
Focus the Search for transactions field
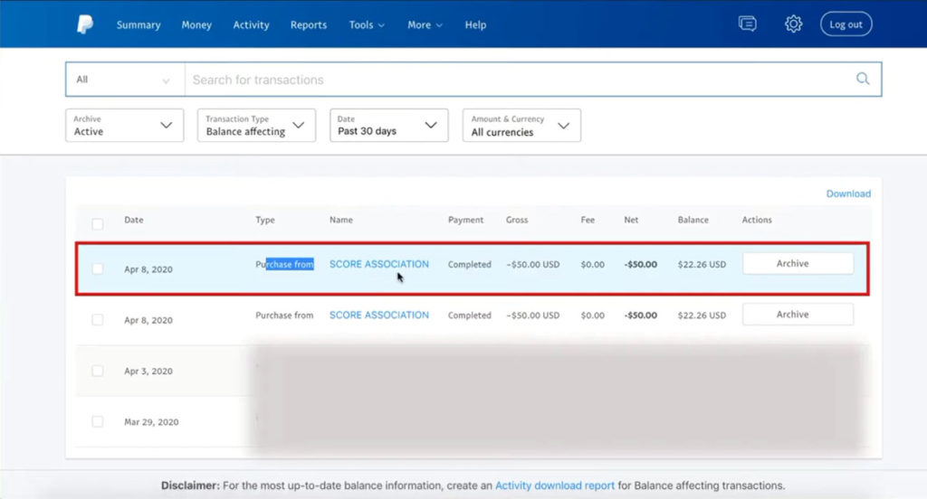pos(521,80)
